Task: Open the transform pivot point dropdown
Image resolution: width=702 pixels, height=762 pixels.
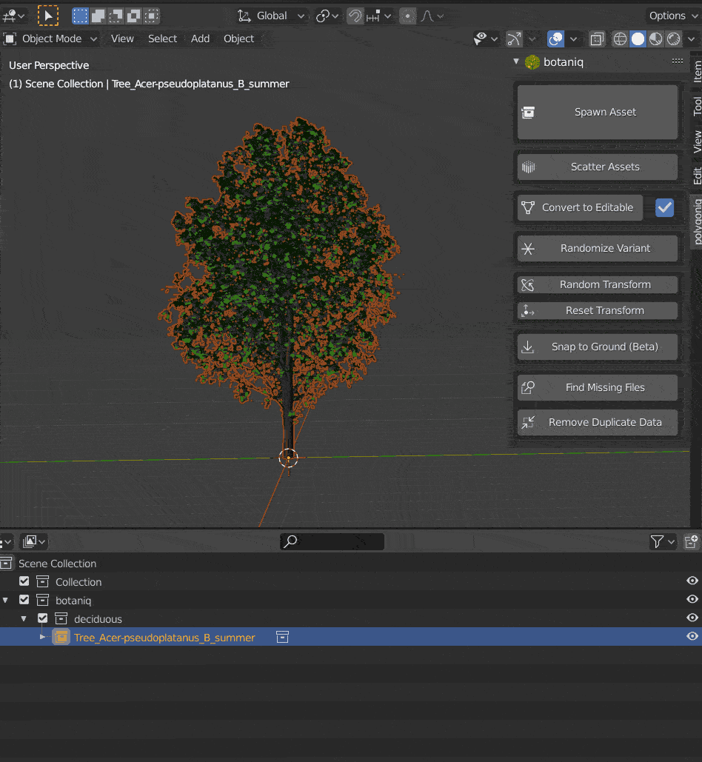Action: (x=327, y=16)
